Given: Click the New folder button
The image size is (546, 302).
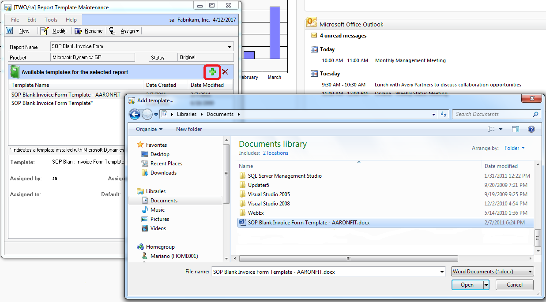Looking at the screenshot, I should point(189,129).
